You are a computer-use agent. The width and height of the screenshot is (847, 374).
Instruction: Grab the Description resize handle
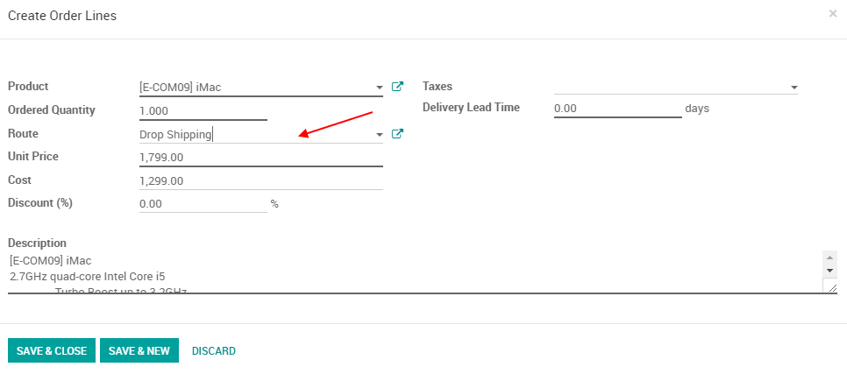click(831, 287)
